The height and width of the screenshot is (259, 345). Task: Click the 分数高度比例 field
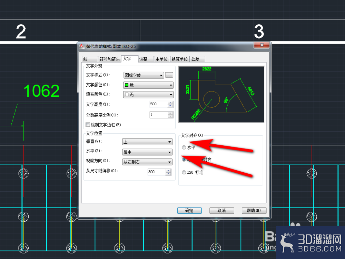159,115
